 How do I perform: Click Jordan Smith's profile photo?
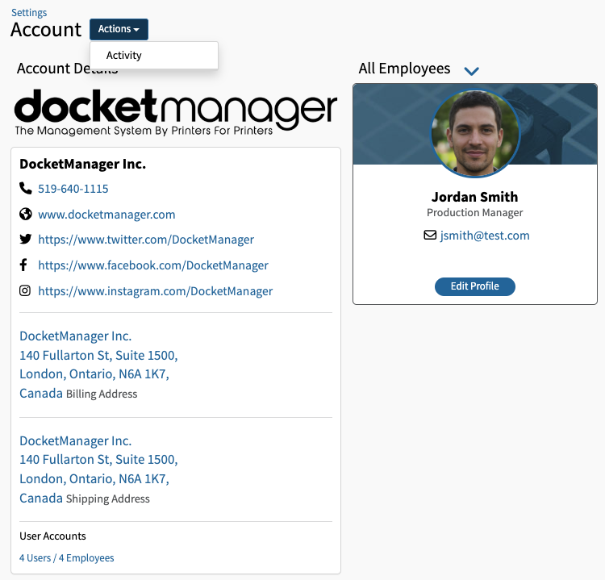(x=475, y=134)
